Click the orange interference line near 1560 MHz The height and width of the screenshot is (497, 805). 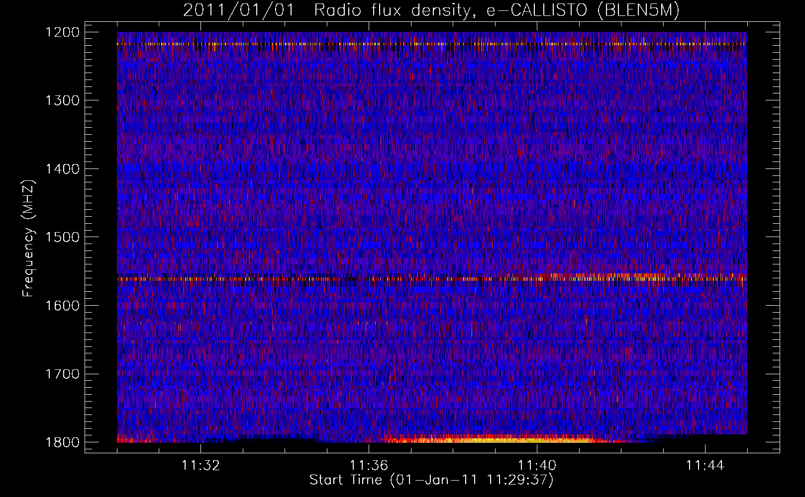432,279
